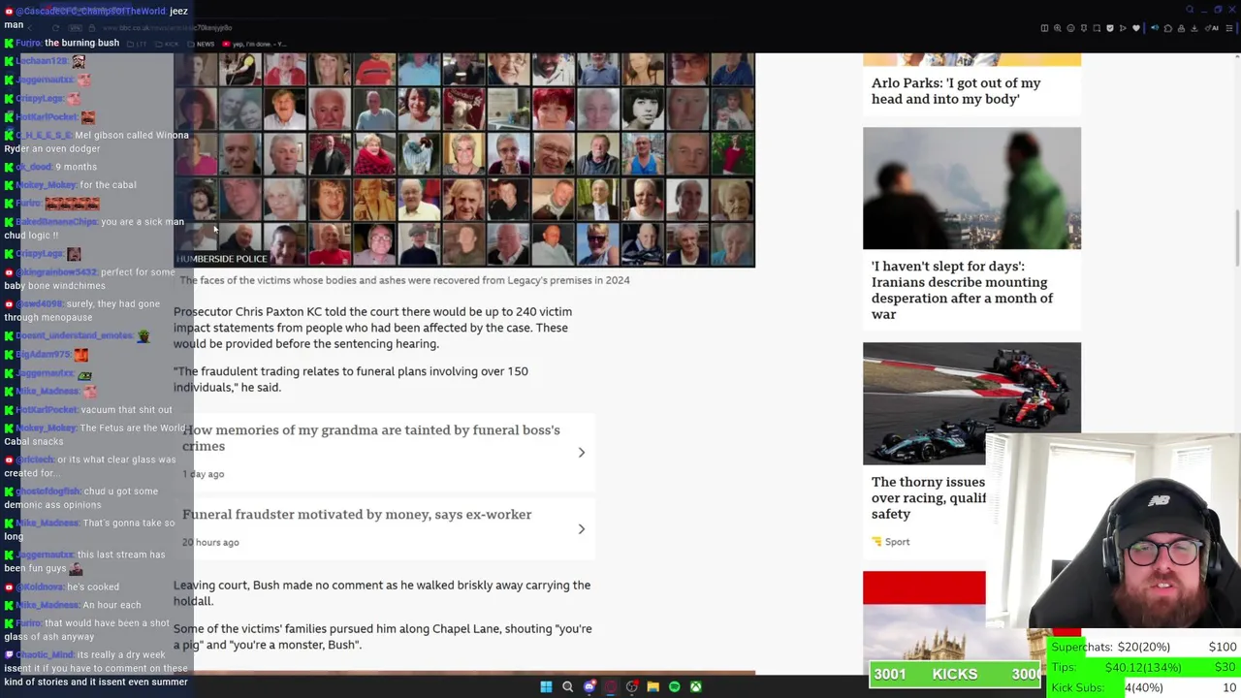The height and width of the screenshot is (698, 1241).
Task: Click the browser tab search magnifier
Action: pyautogui.click(x=1190, y=9)
